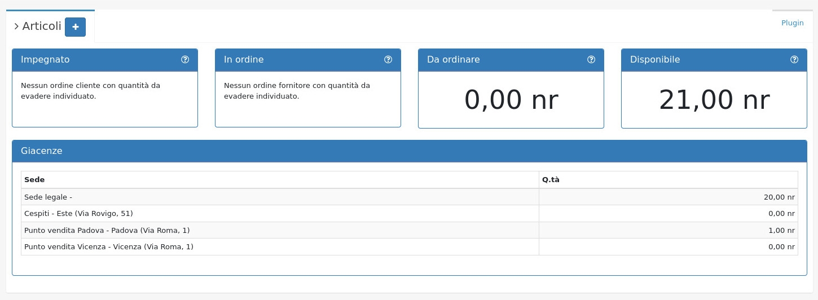Click the Sede column header
Image resolution: width=818 pixels, height=300 pixels.
tap(34, 180)
